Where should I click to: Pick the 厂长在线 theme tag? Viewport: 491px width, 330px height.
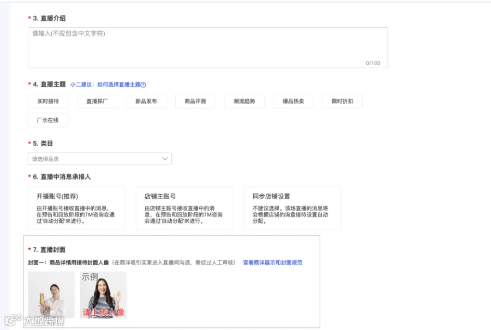47,120
